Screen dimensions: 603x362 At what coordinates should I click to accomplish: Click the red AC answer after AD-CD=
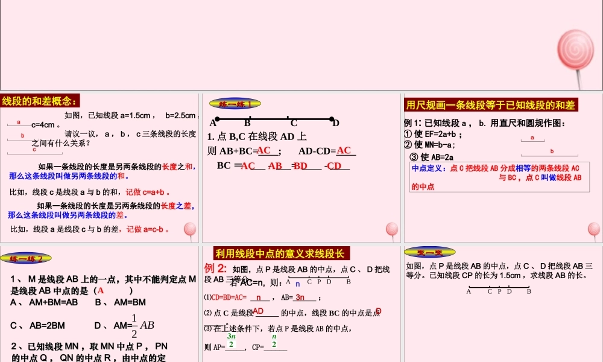(x=344, y=150)
